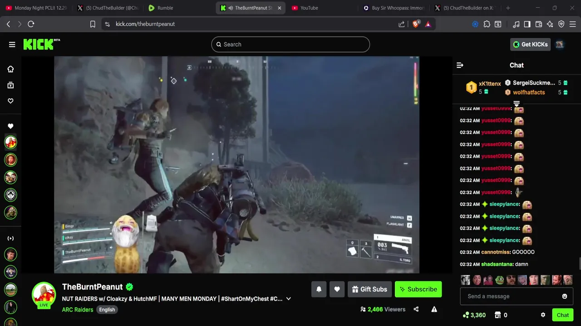The height and width of the screenshot is (326, 581).
Task: Open the Brave Wallet icon
Action: [539, 24]
